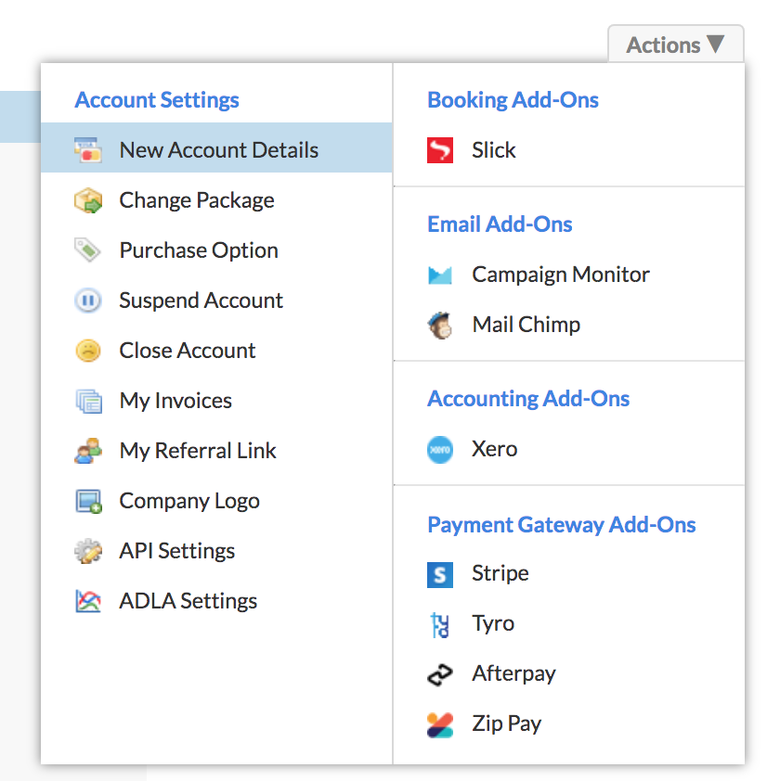
Task: Click the Booking Add-Ons heading
Action: point(513,100)
